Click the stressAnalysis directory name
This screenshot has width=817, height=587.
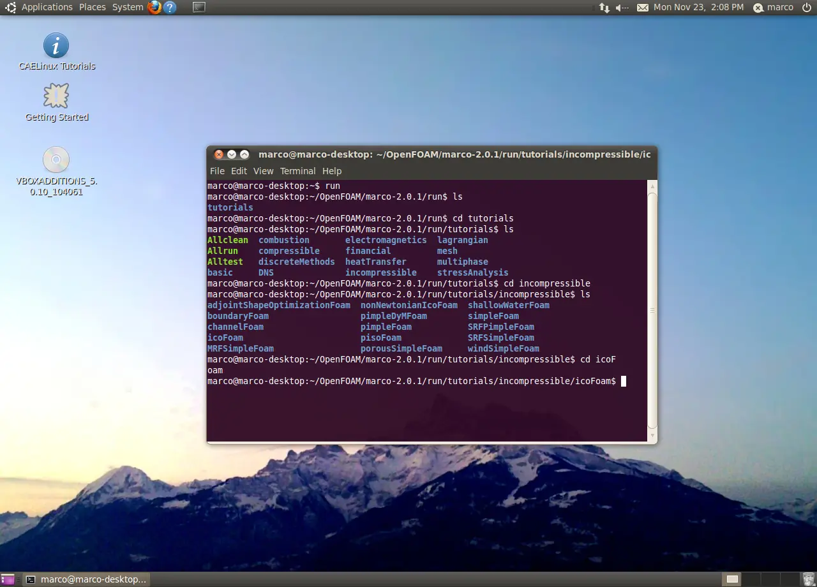[x=473, y=272]
